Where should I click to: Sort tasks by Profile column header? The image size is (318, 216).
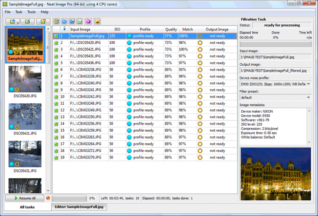click(145, 29)
